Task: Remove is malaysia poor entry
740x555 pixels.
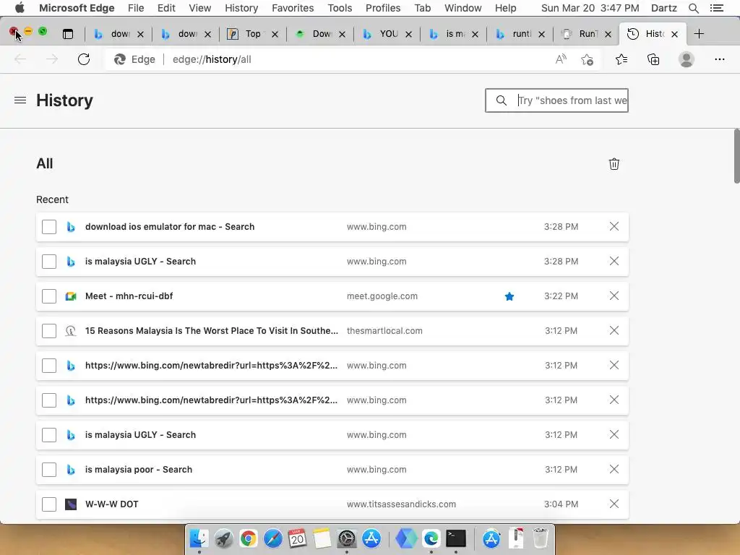Action: (614, 469)
